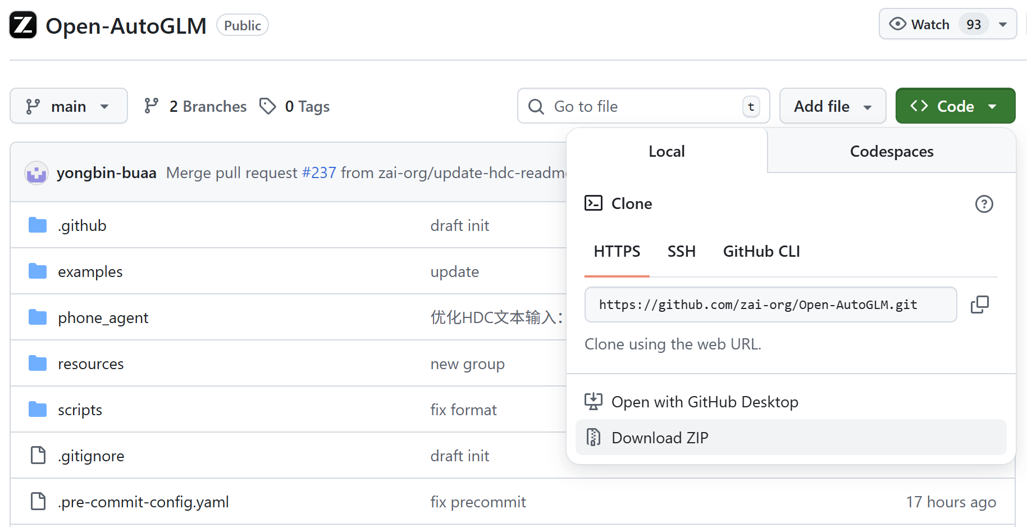This screenshot has height=527, width=1027.
Task: Click the HTTPS clone URL field
Action: coord(770,305)
